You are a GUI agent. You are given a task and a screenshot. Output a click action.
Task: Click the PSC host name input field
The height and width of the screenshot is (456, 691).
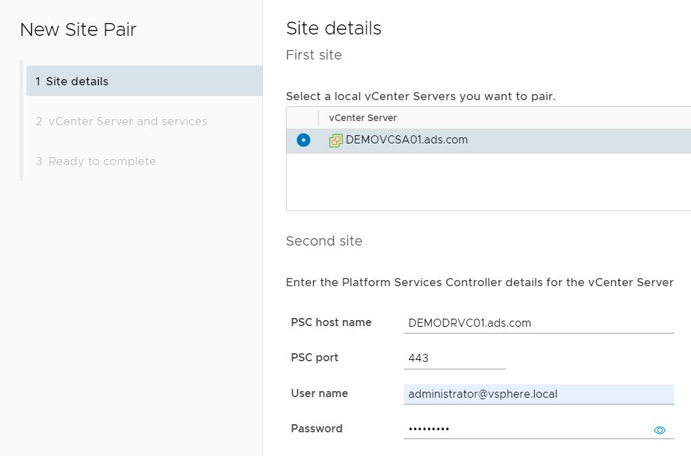pos(538,323)
